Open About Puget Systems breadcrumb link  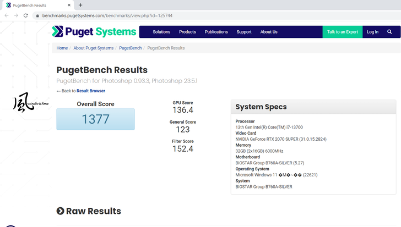[x=93, y=48]
